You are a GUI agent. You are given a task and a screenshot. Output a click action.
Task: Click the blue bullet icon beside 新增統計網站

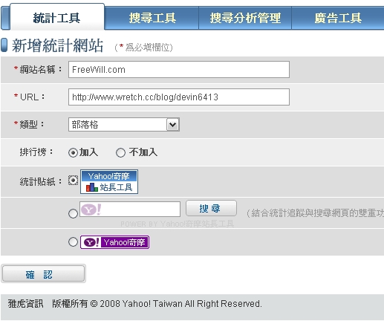pos(4,45)
